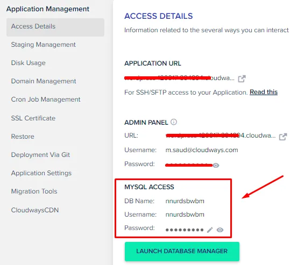Viewport: 290px width, 265px height.
Task: Follow the 'Read this' SSH/SFTP link
Action: click(x=264, y=92)
